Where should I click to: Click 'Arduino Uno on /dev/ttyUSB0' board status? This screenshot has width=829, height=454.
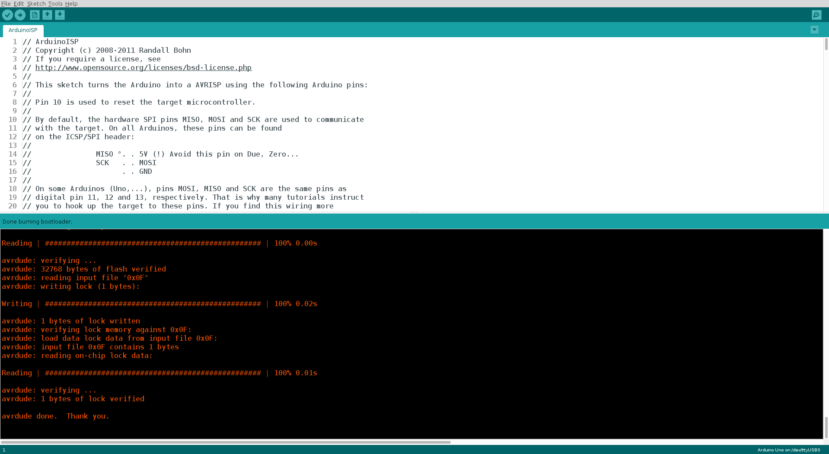pos(788,450)
